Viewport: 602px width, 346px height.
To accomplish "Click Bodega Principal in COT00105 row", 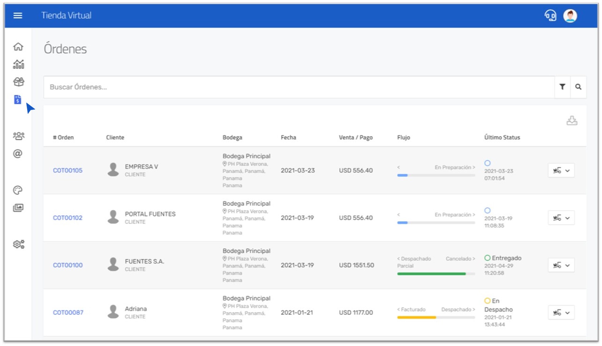I will (x=246, y=156).
